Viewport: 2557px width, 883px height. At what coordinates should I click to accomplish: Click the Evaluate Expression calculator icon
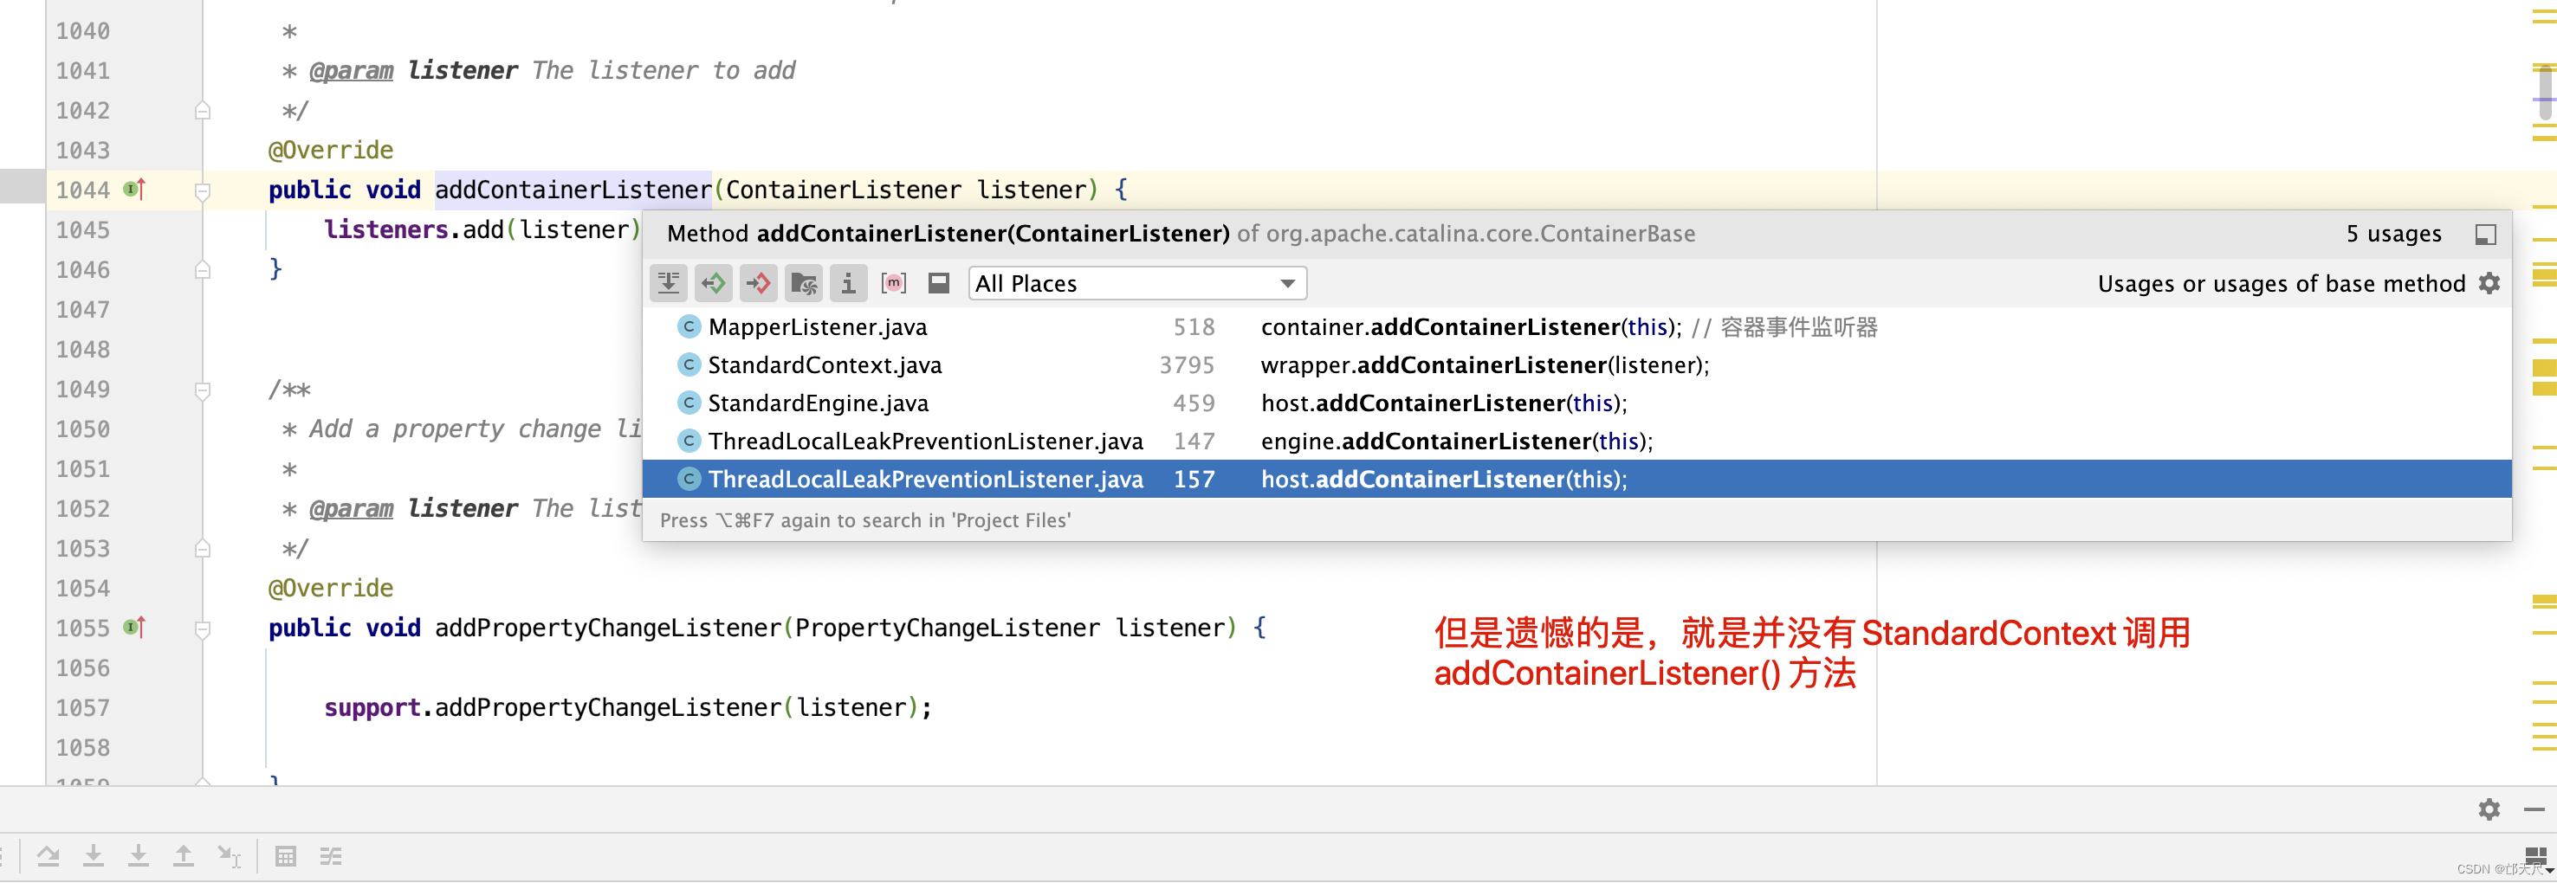[286, 856]
